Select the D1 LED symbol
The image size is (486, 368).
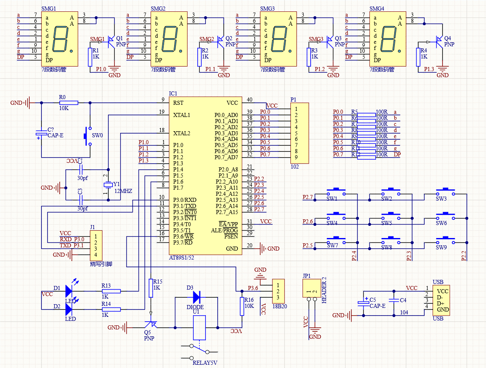(68, 290)
